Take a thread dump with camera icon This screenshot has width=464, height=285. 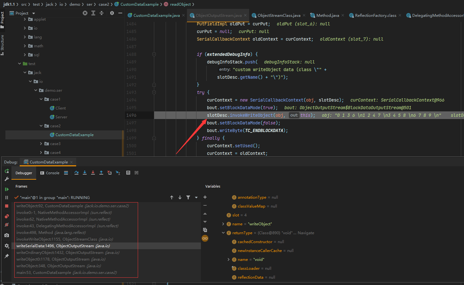click(7, 235)
